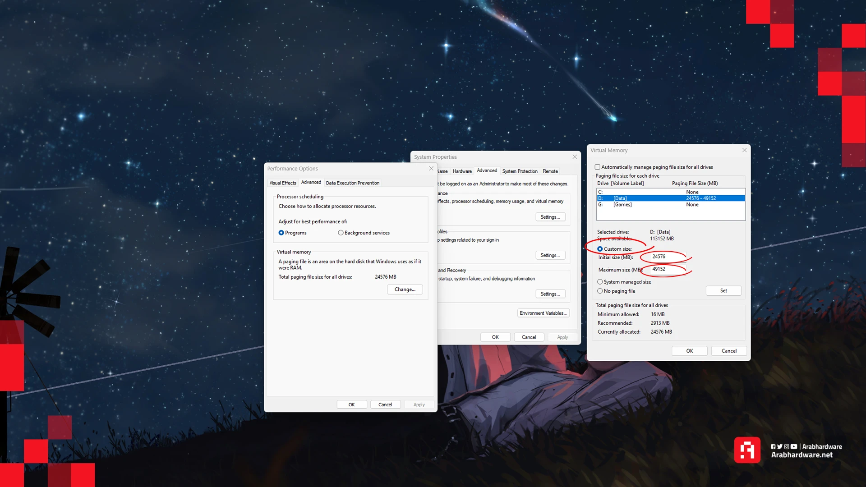The image size is (866, 487).
Task: Select No paging file option
Action: (600, 291)
